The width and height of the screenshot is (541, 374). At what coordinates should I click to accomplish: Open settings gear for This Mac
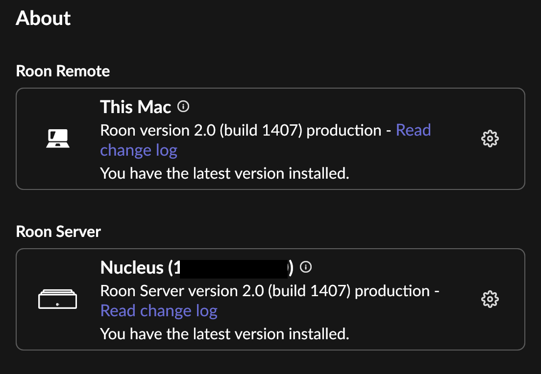tap(490, 139)
